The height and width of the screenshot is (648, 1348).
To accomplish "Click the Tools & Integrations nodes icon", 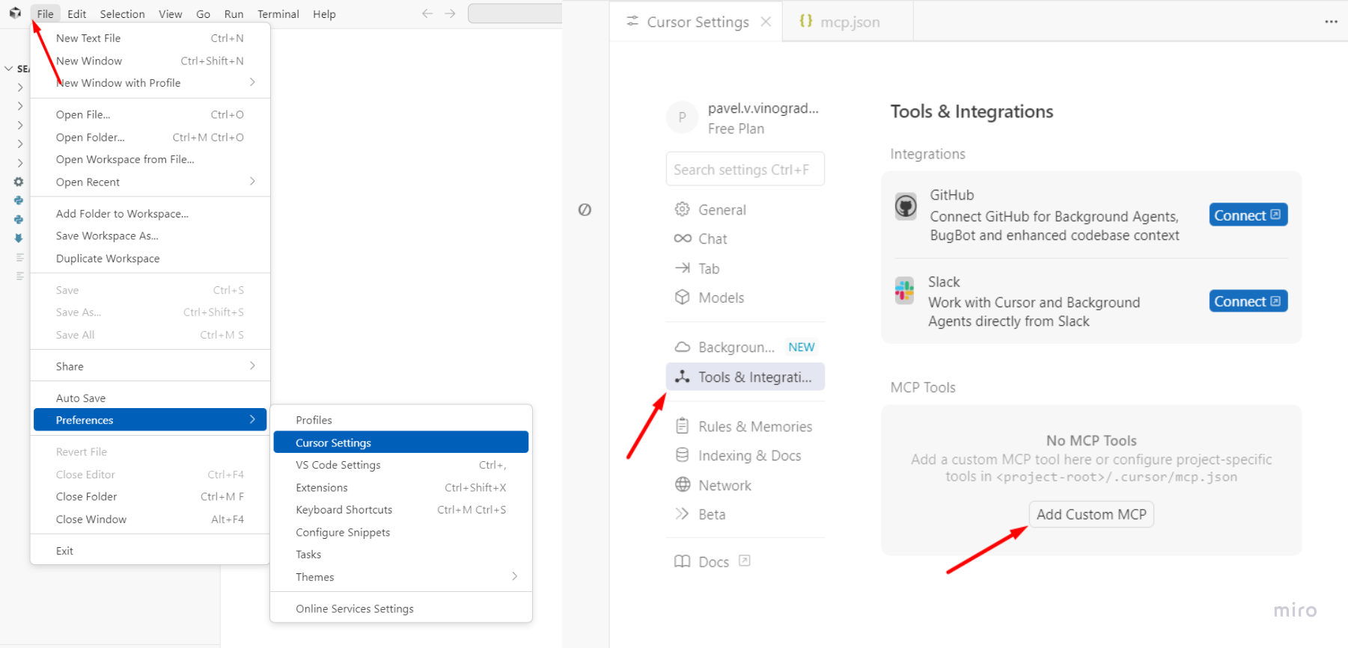I will pos(682,377).
